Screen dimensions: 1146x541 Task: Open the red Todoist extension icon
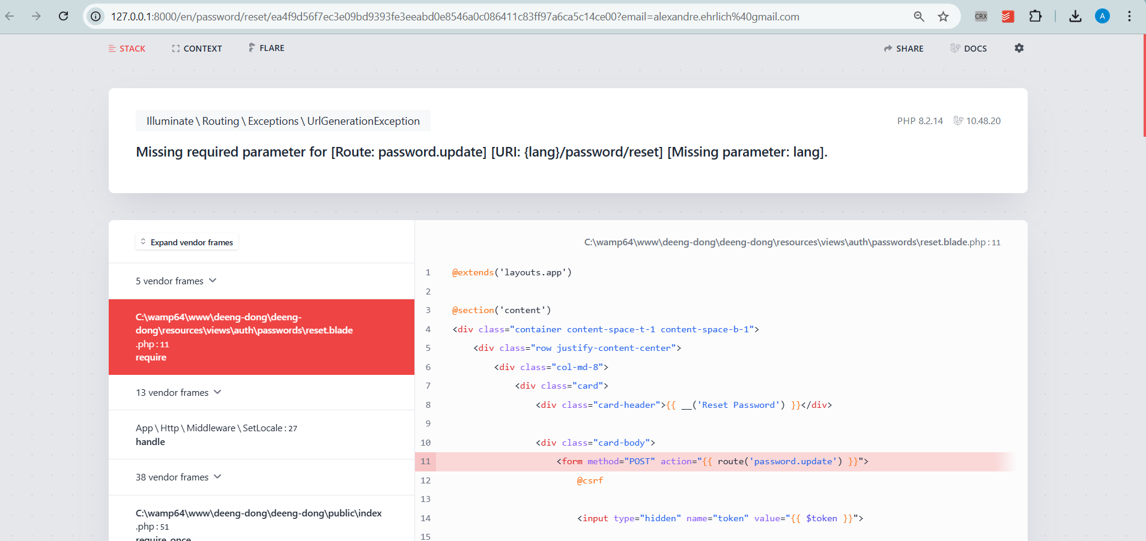tap(1008, 16)
